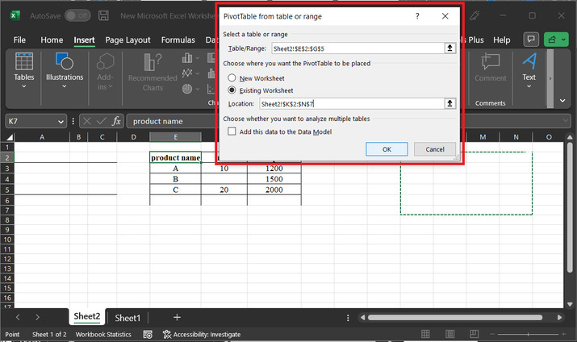
Task: Insert a column or bar chart
Action: pyautogui.click(x=190, y=58)
